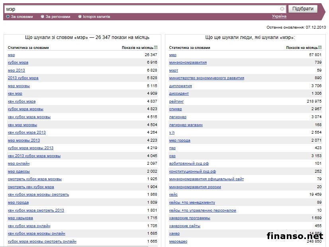Select the 'За регіонами' radio button
The image size is (329, 247).
click(x=42, y=17)
